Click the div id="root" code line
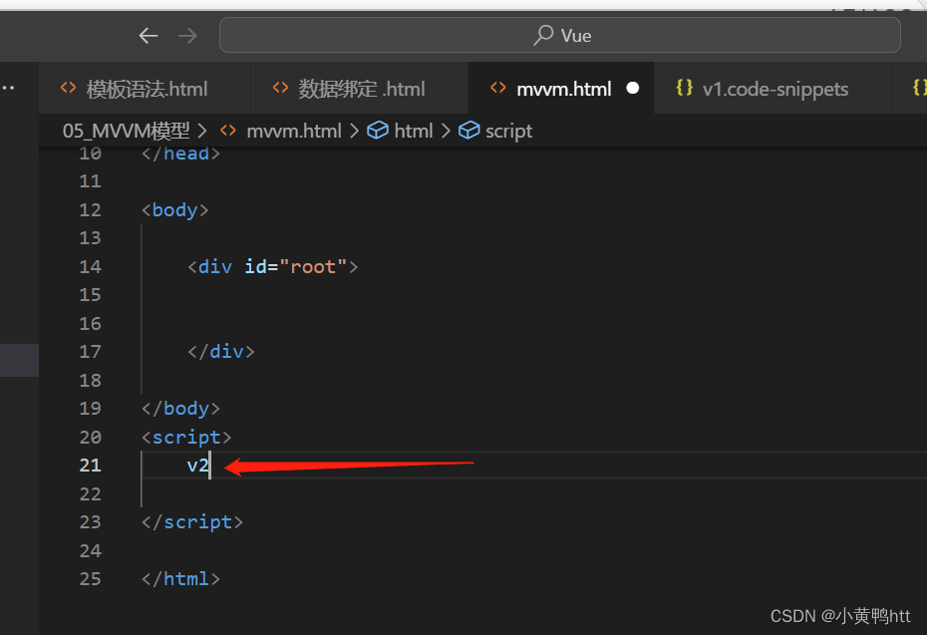 (x=272, y=266)
